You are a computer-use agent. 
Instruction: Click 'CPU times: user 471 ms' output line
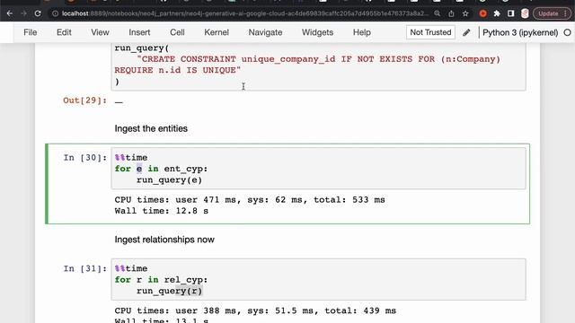(x=250, y=200)
